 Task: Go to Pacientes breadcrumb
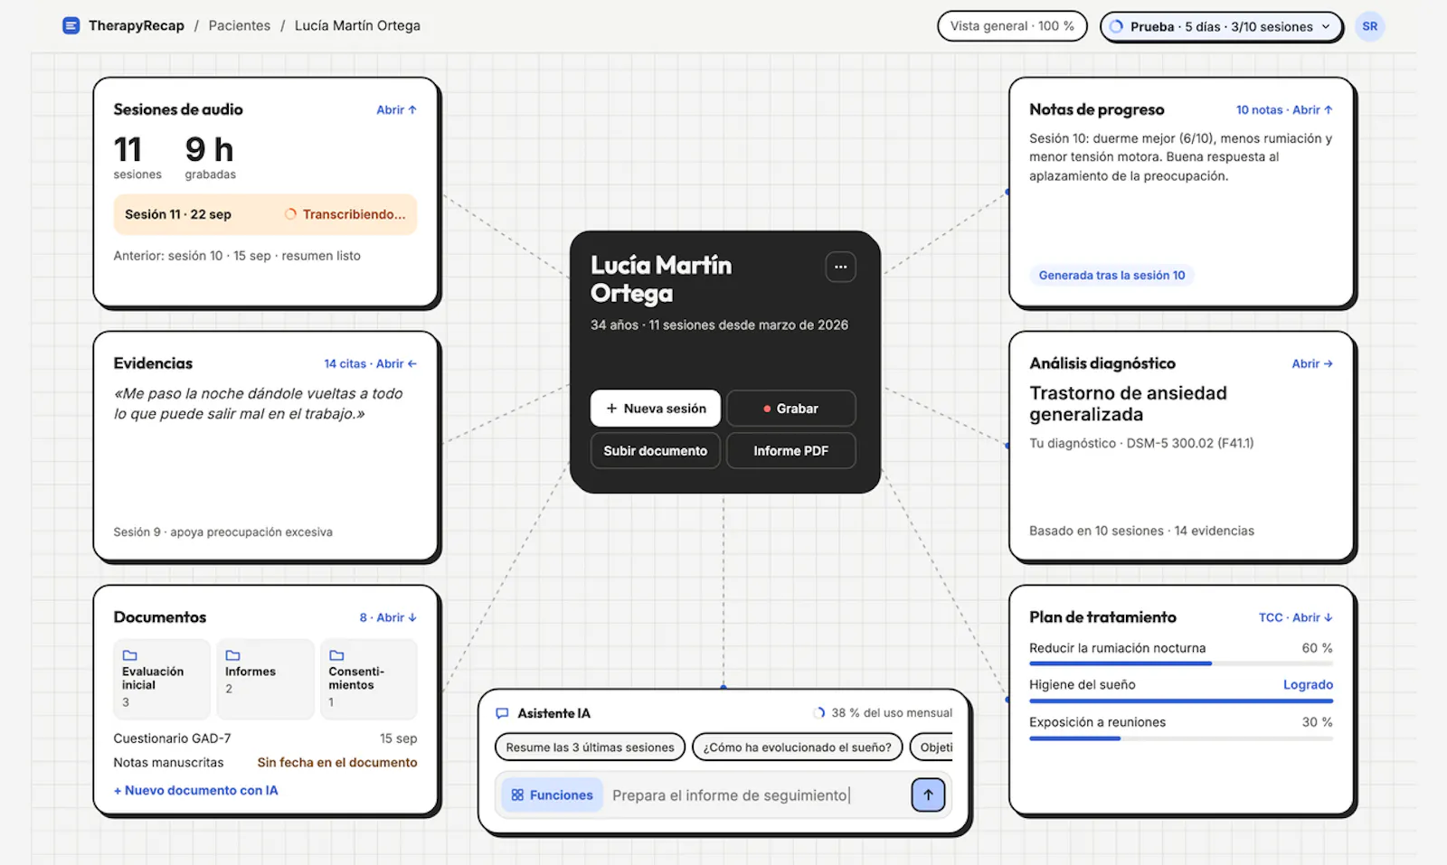click(239, 25)
